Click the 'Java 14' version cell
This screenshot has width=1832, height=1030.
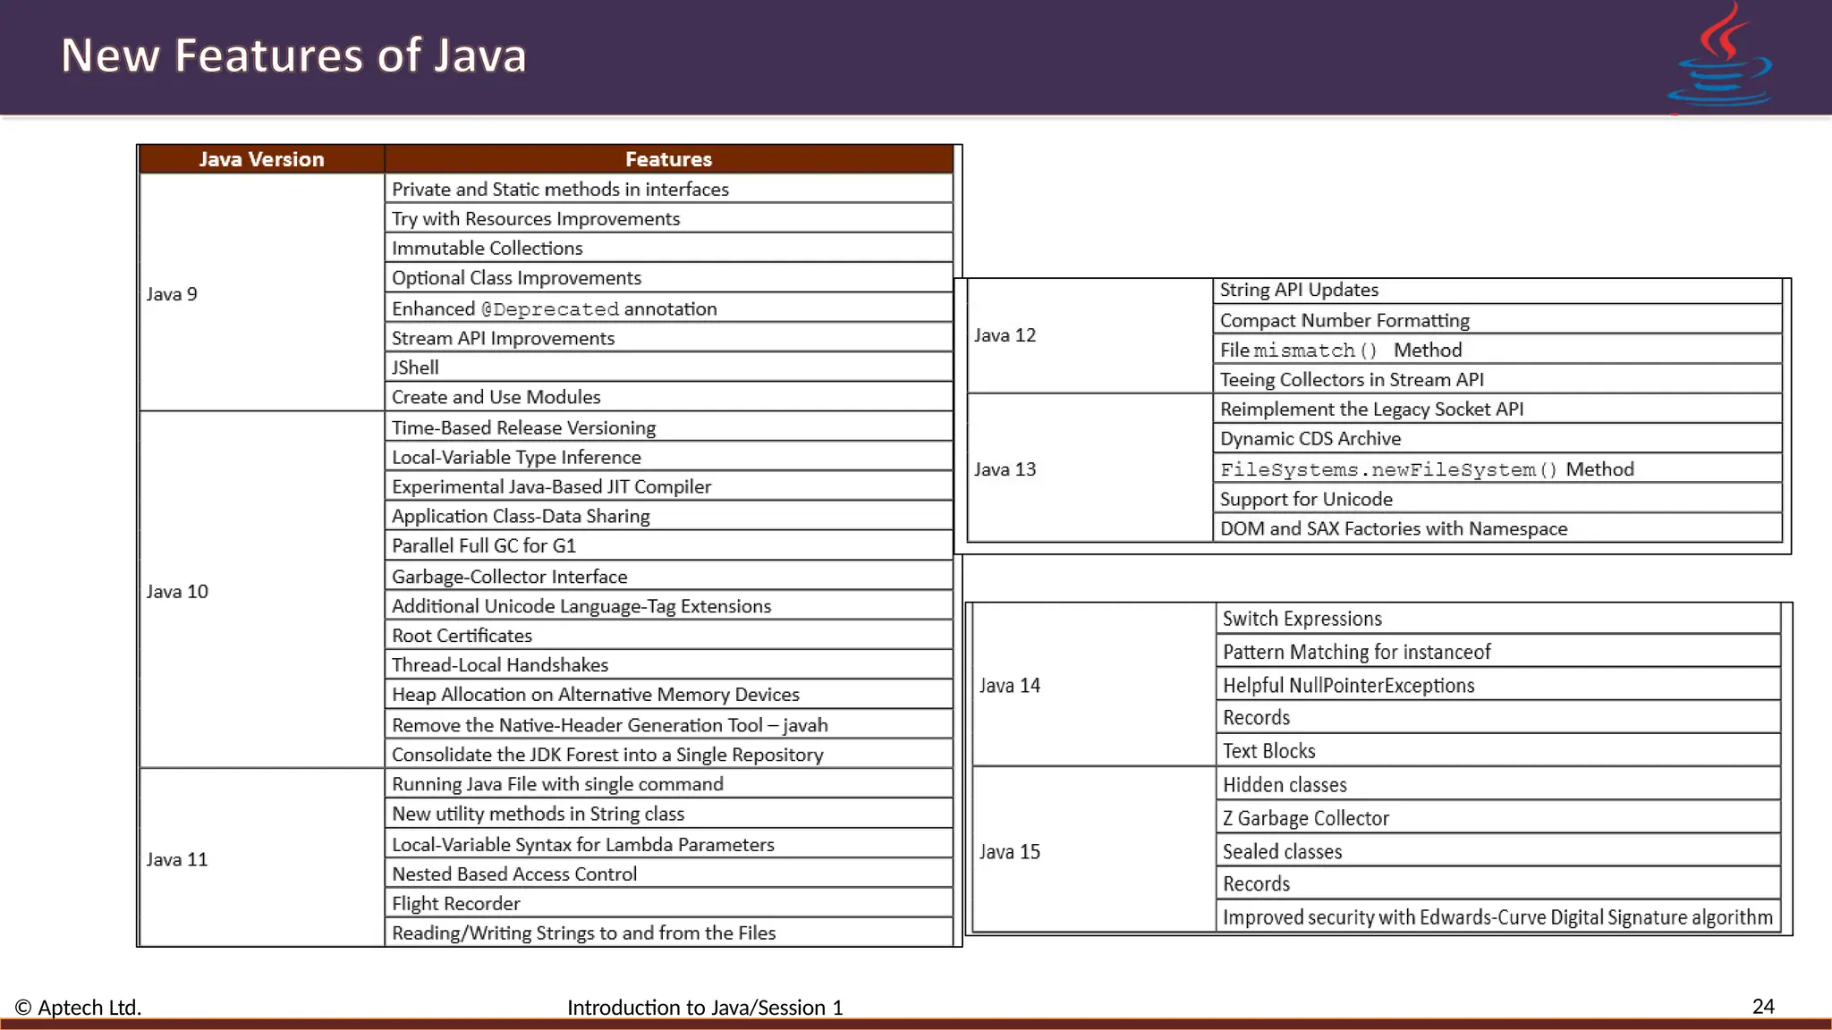pos(1009,686)
